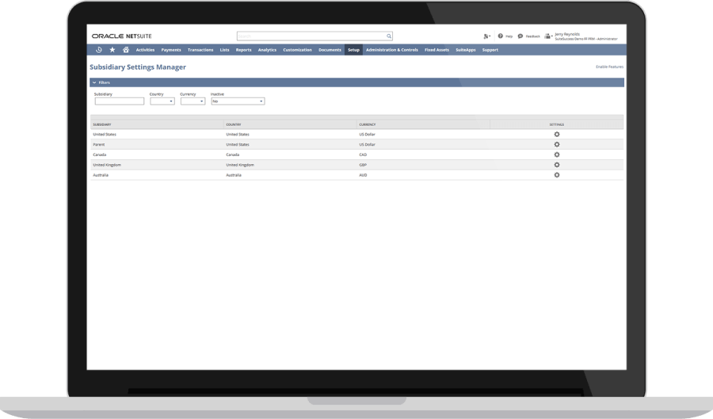This screenshot has height=419, width=713.
Task: Click the search magnifier icon
Action: pyautogui.click(x=389, y=36)
